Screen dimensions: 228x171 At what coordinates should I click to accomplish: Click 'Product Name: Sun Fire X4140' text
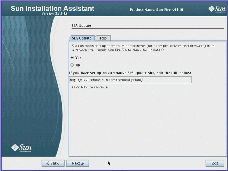pos(156,10)
